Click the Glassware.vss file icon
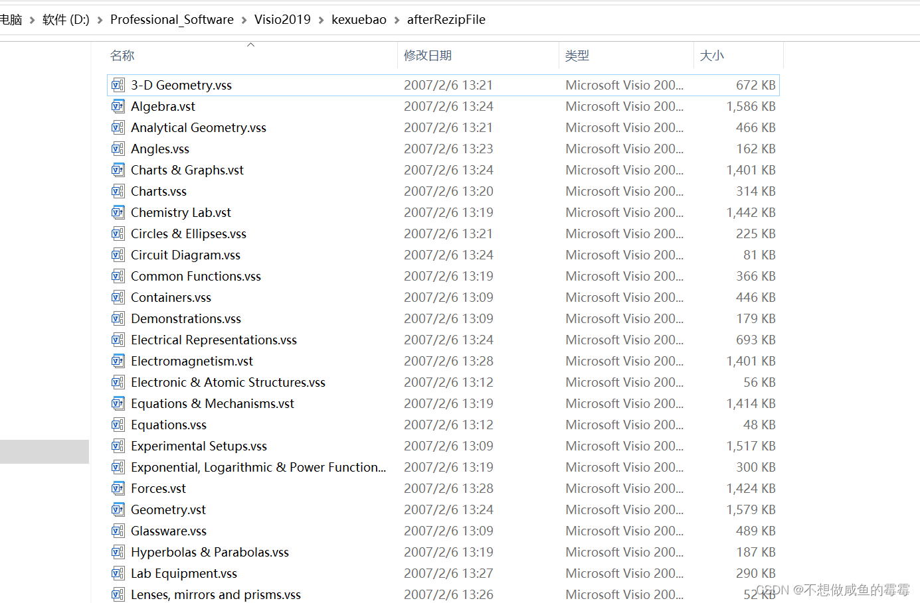 118,531
